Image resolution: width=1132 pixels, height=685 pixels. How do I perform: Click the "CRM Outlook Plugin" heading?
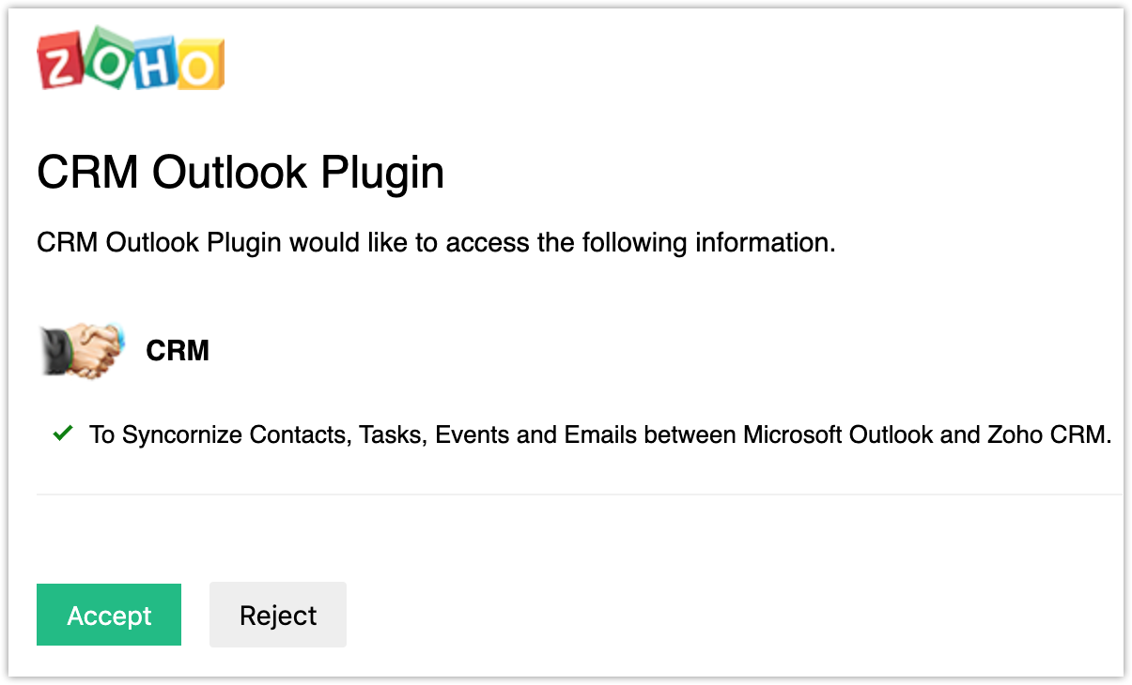(x=240, y=174)
